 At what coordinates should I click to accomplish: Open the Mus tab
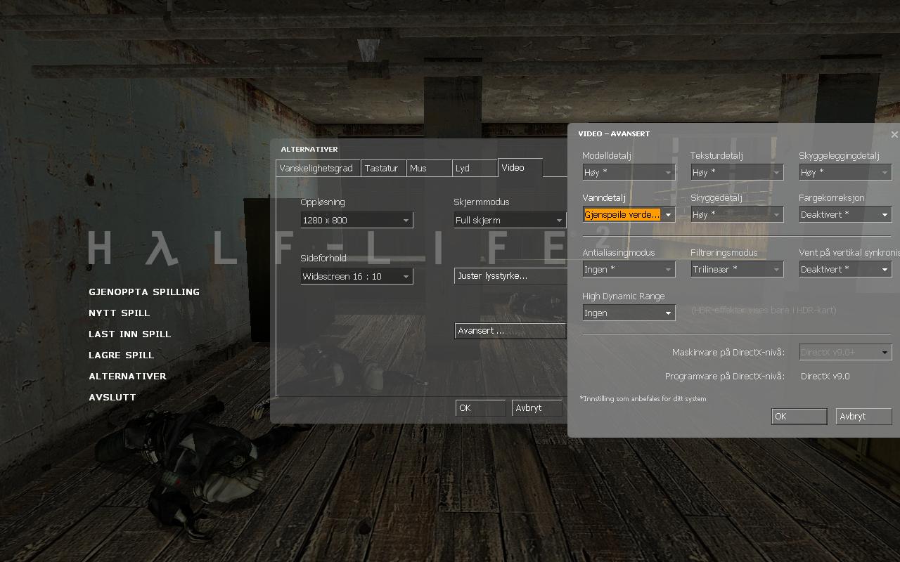[x=429, y=169]
